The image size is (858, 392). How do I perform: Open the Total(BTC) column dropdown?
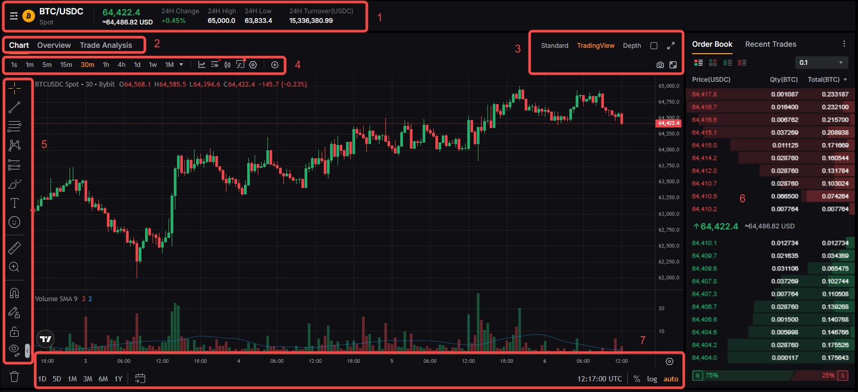click(x=845, y=80)
